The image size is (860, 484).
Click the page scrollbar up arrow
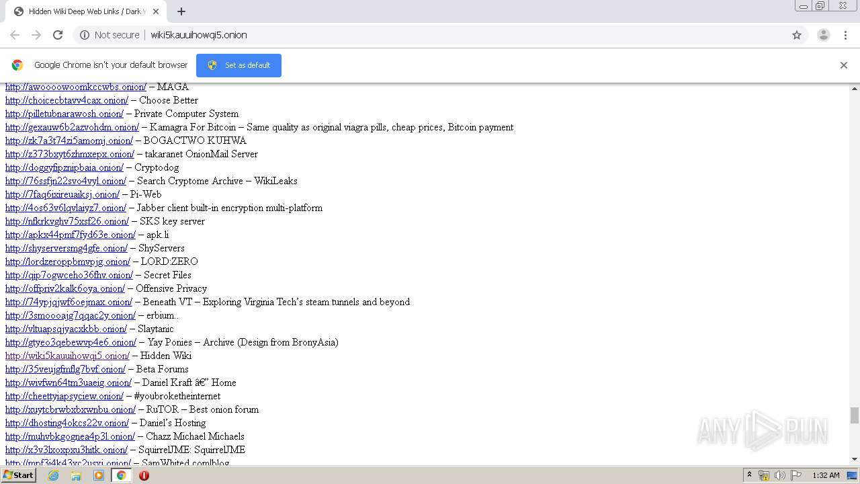click(x=855, y=88)
